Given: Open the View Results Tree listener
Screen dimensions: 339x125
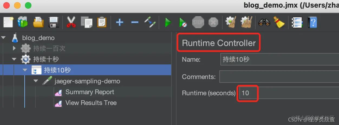Looking at the screenshot, I should (x=91, y=103).
